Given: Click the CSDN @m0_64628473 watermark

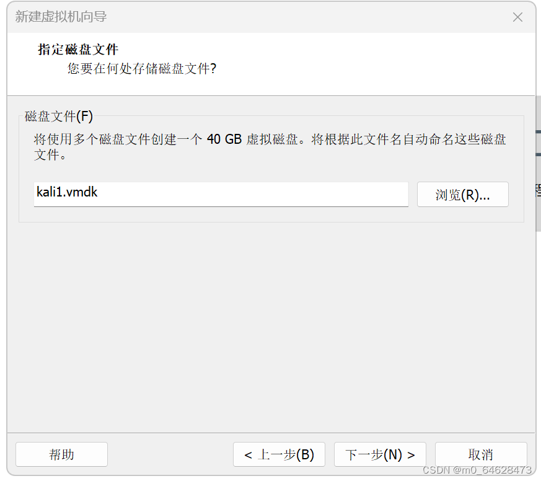Looking at the screenshot, I should click(477, 470).
